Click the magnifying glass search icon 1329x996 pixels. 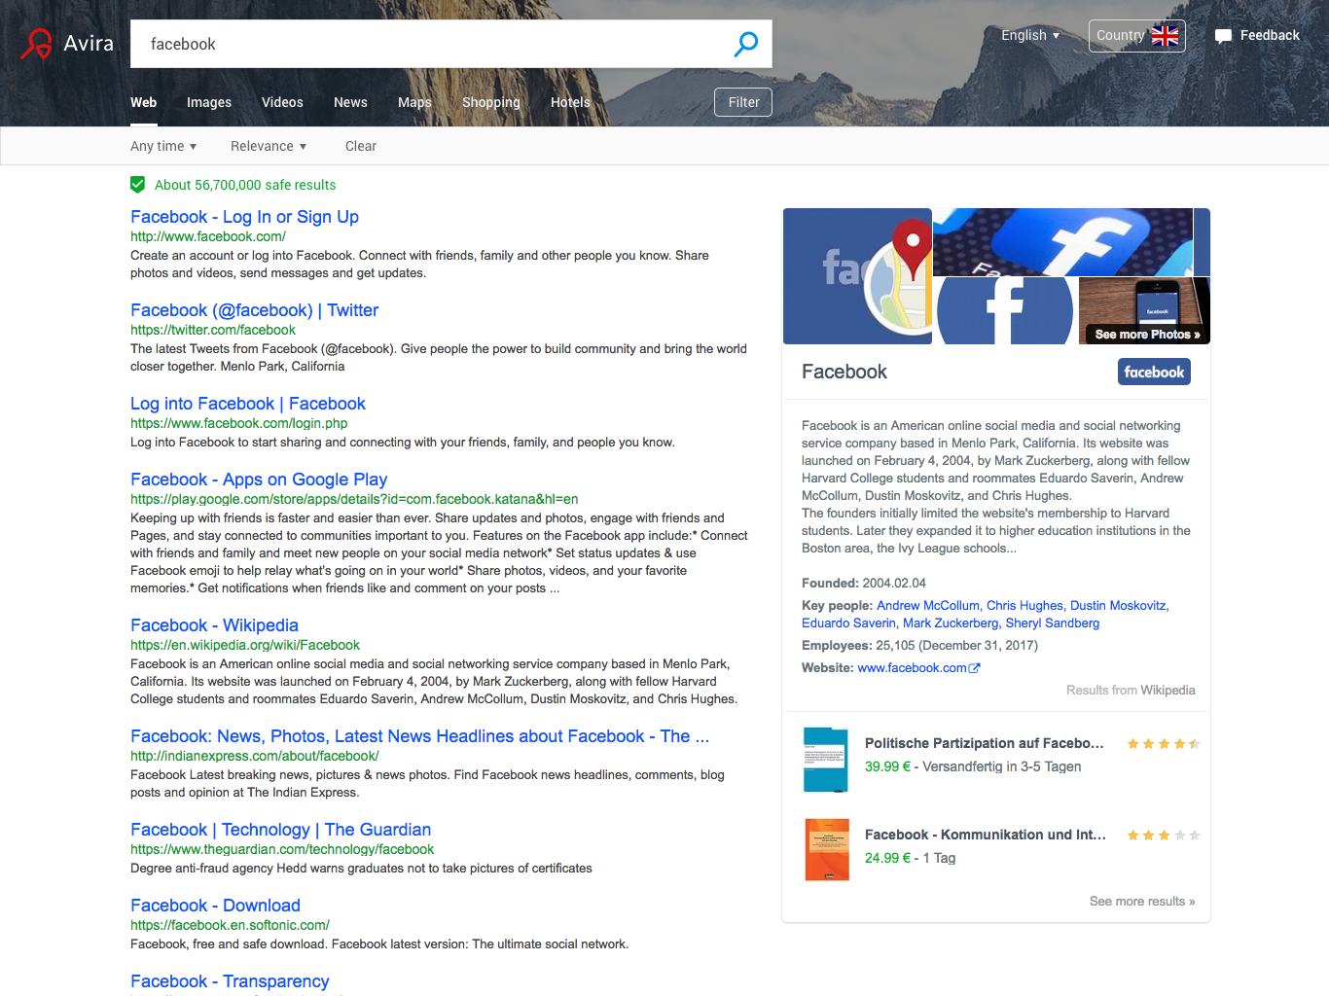pos(745,43)
